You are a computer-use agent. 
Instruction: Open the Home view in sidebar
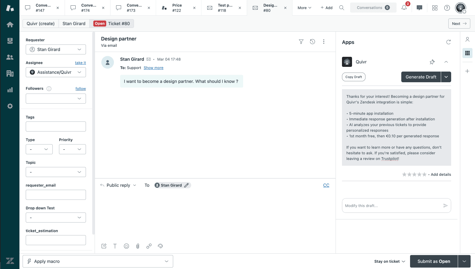coord(10,24)
